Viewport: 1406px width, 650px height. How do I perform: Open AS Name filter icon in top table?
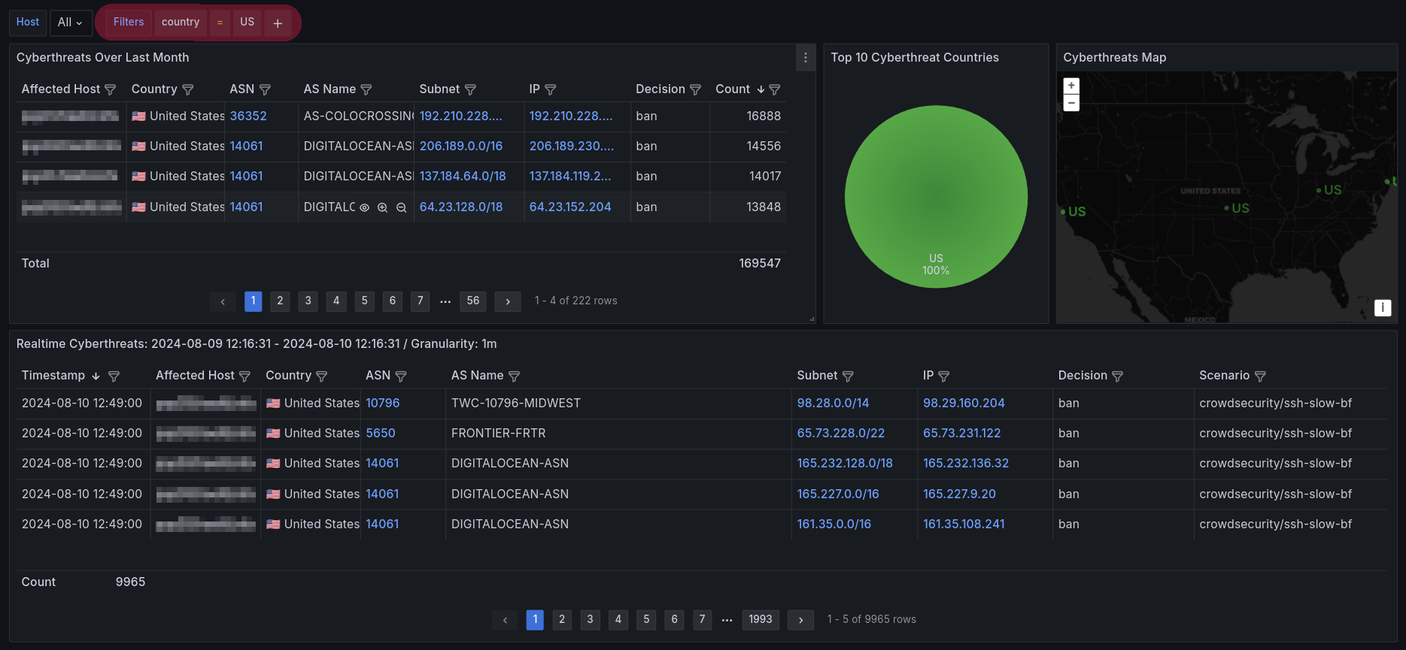pos(366,89)
